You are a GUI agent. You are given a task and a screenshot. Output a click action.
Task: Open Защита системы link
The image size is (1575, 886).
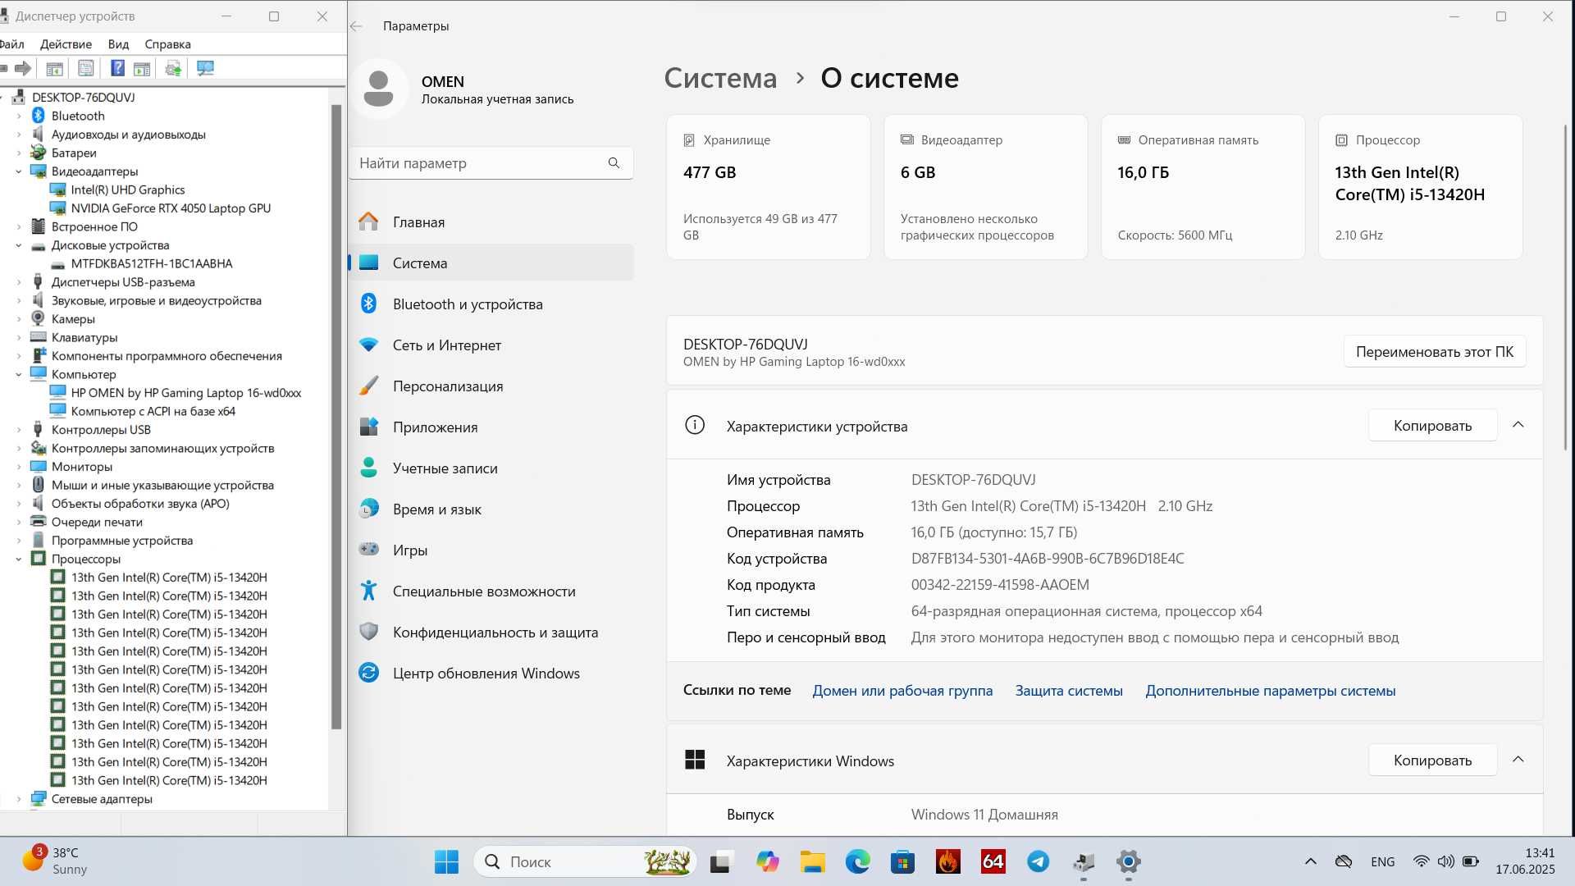click(x=1069, y=691)
